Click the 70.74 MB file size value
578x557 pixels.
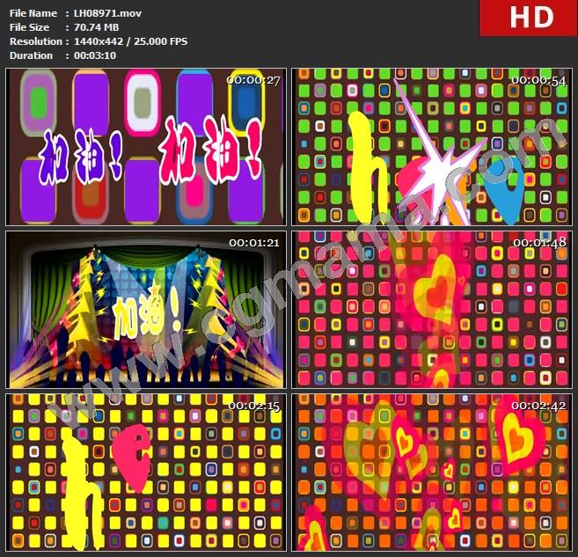tap(96, 27)
